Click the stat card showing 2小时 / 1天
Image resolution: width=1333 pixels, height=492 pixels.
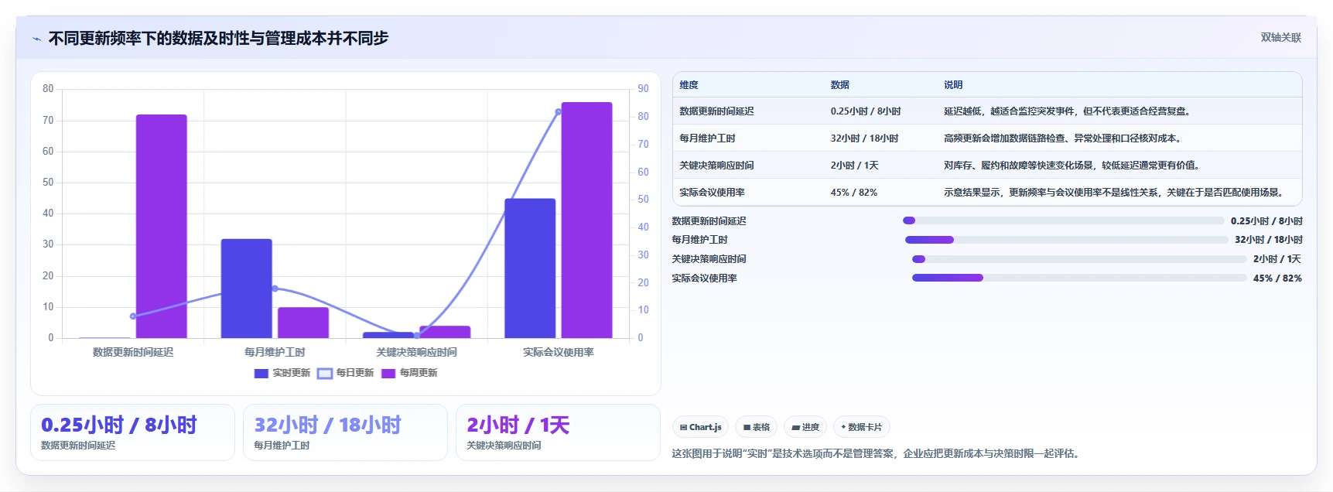coord(558,432)
